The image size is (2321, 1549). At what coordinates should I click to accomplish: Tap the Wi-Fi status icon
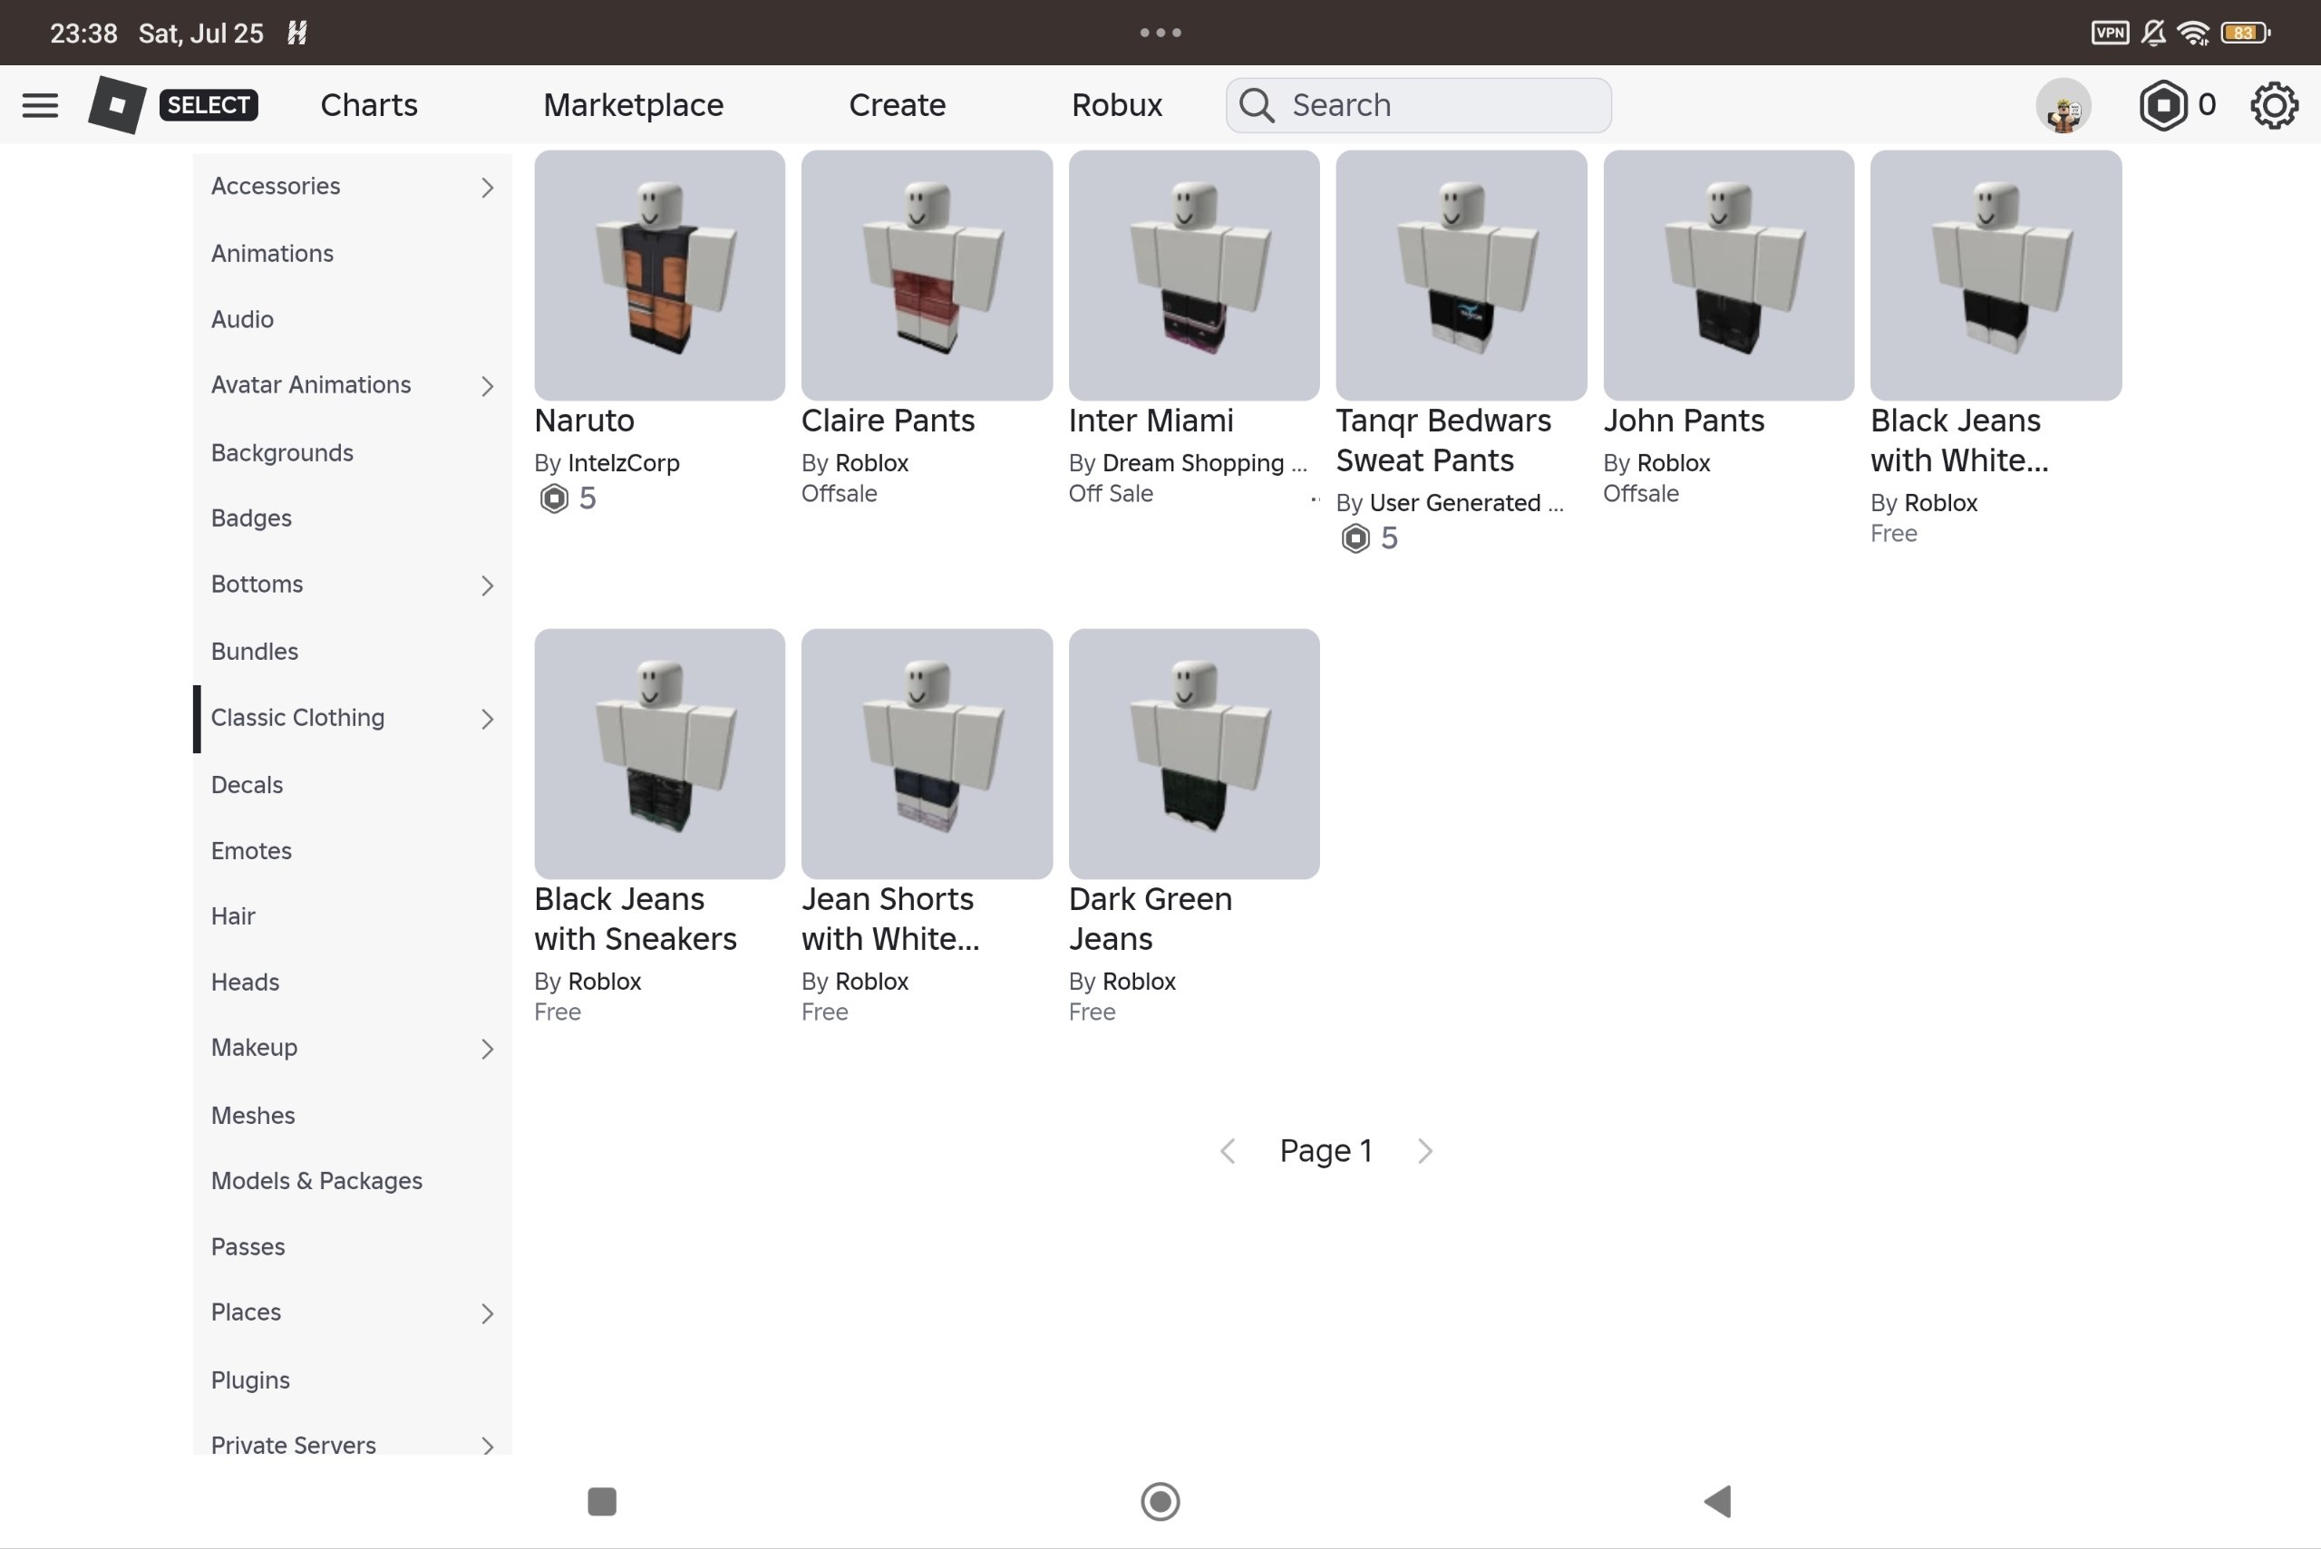2193,33
